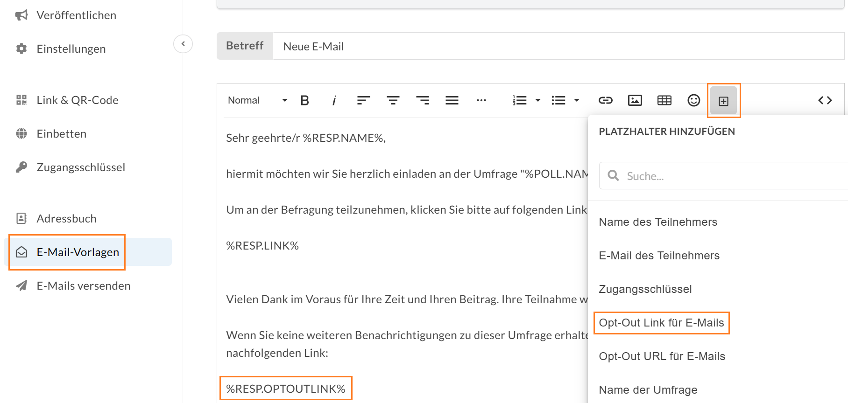
Task: Insert a table
Action: pos(664,100)
